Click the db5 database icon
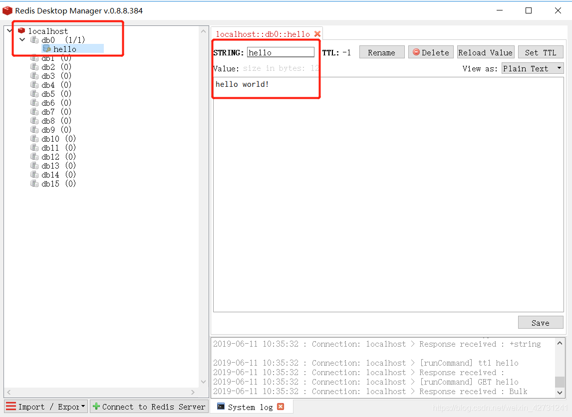 [x=34, y=94]
